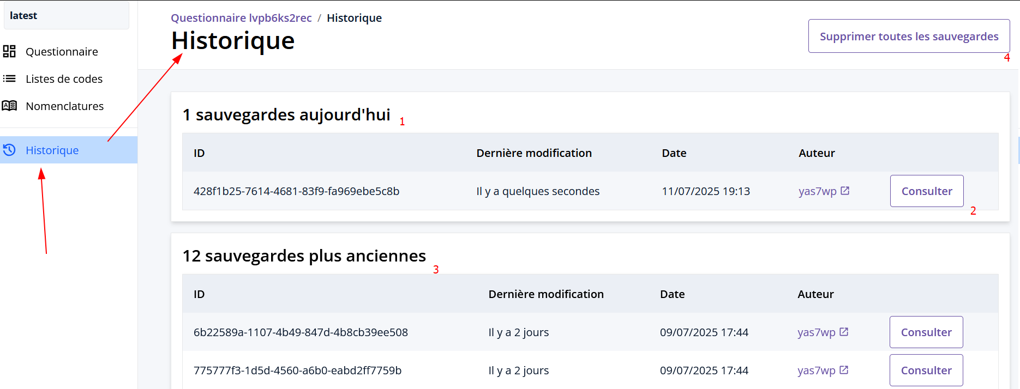Click 'Date' header in today's table

pyautogui.click(x=674, y=153)
